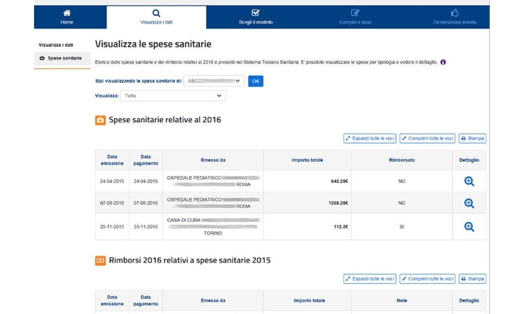The width and height of the screenshot is (524, 314).
Task: Click the info icon after the description
Action: click(x=443, y=62)
